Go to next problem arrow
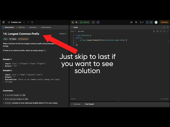 coord(28,22)
